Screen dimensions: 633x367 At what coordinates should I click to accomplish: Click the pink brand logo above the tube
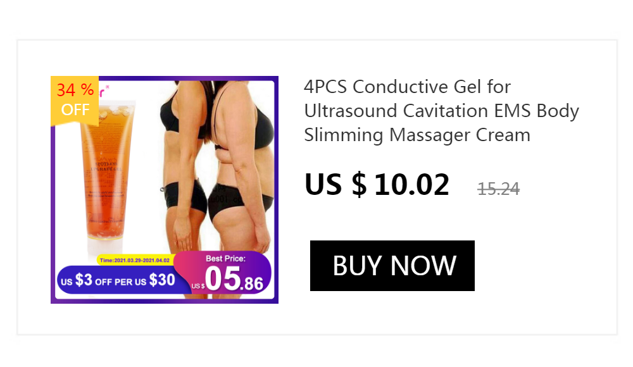pyautogui.click(x=104, y=91)
